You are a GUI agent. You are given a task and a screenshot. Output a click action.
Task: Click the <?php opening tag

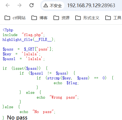(x=8, y=30)
